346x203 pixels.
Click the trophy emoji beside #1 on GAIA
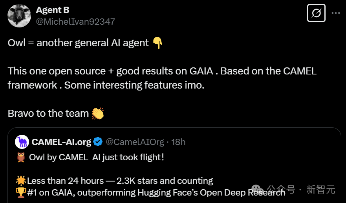click(21, 192)
